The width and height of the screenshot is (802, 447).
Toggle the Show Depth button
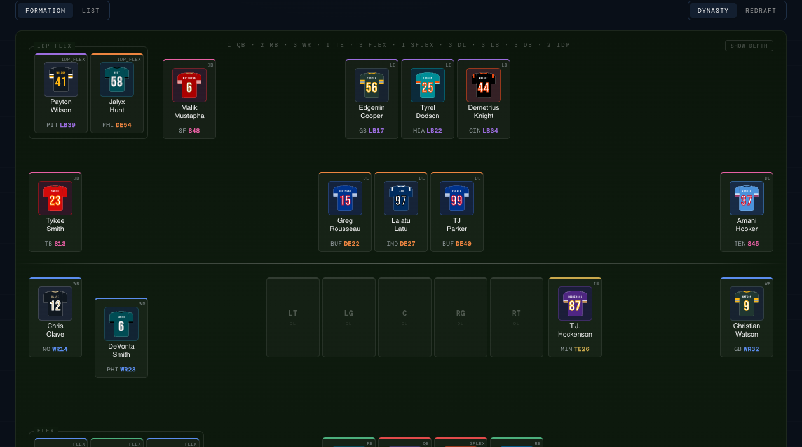(x=749, y=46)
